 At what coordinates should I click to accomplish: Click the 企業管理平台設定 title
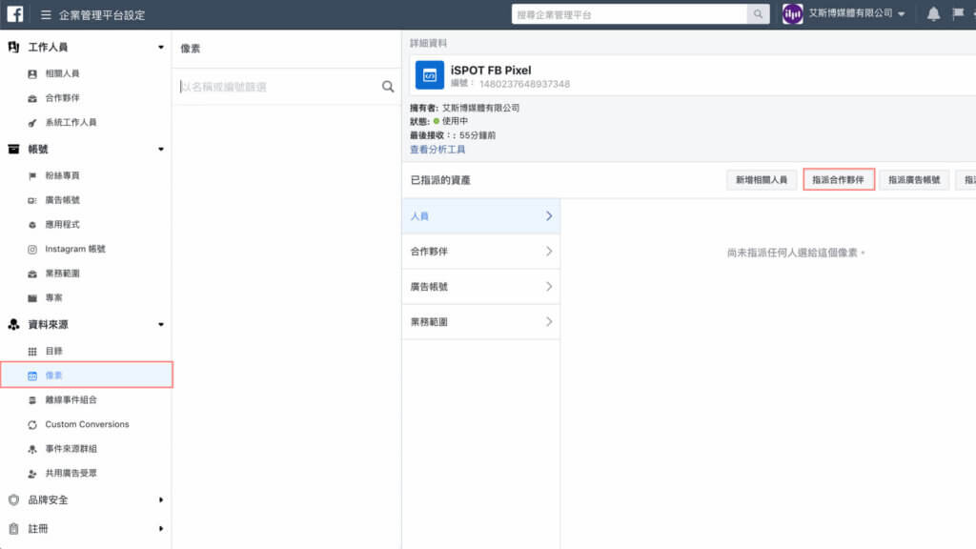[x=102, y=15]
